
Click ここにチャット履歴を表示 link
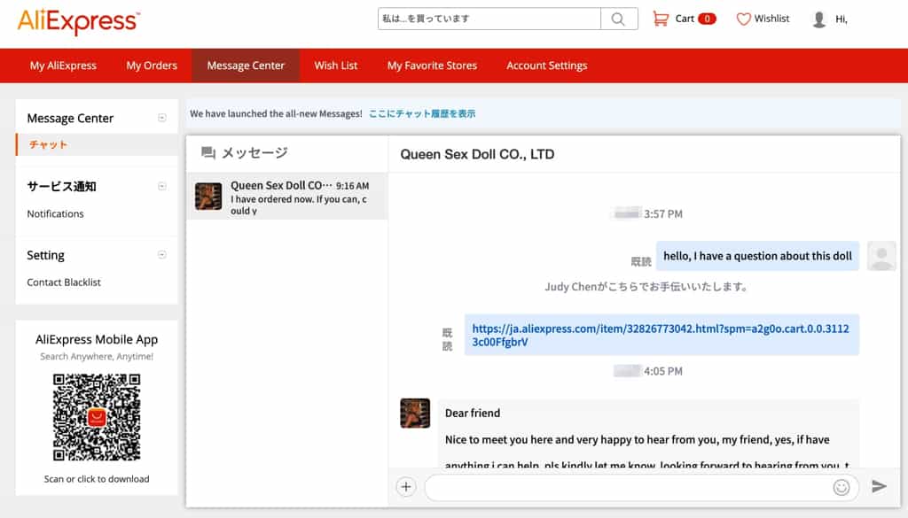[x=422, y=114]
